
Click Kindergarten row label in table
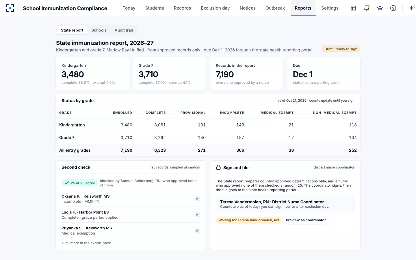(x=72, y=125)
